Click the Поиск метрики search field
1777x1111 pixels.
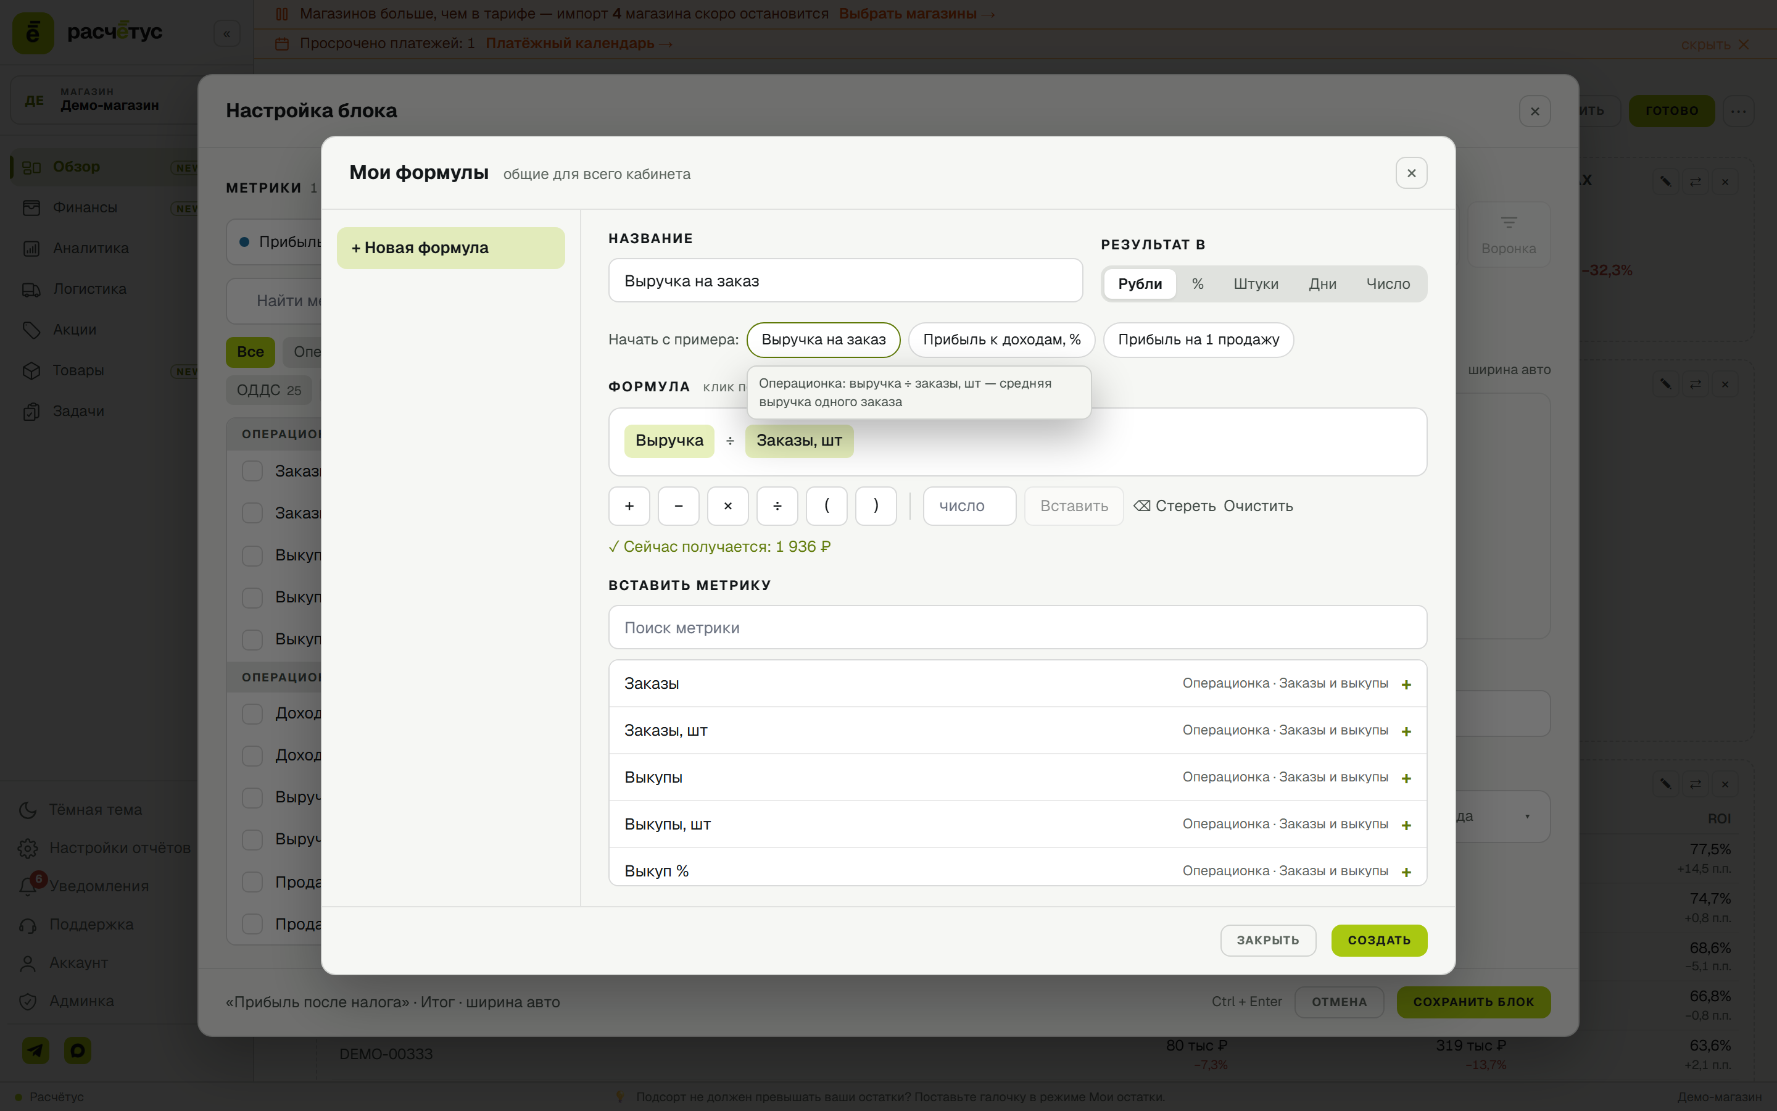[1017, 628]
